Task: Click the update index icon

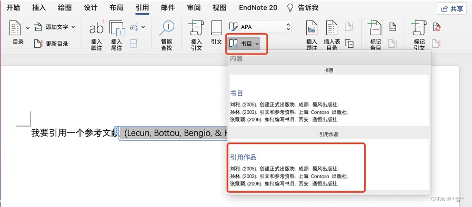Action: [x=393, y=44]
